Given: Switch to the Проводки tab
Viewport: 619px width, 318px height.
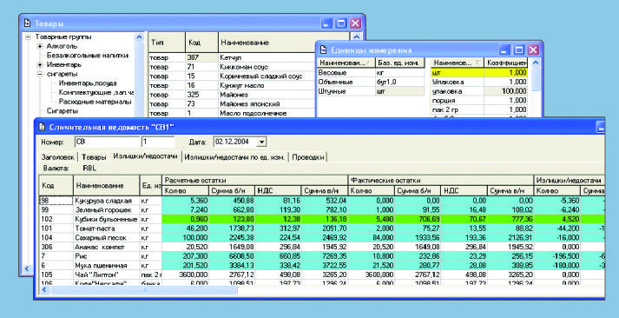Looking at the screenshot, I should click(x=308, y=156).
